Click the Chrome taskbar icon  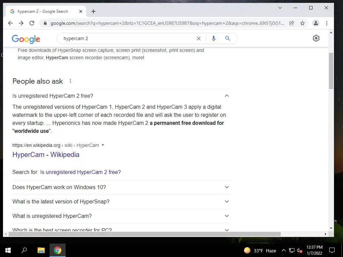[58, 250]
